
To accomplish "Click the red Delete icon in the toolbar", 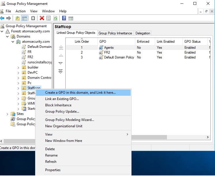I will coord(42,18).
